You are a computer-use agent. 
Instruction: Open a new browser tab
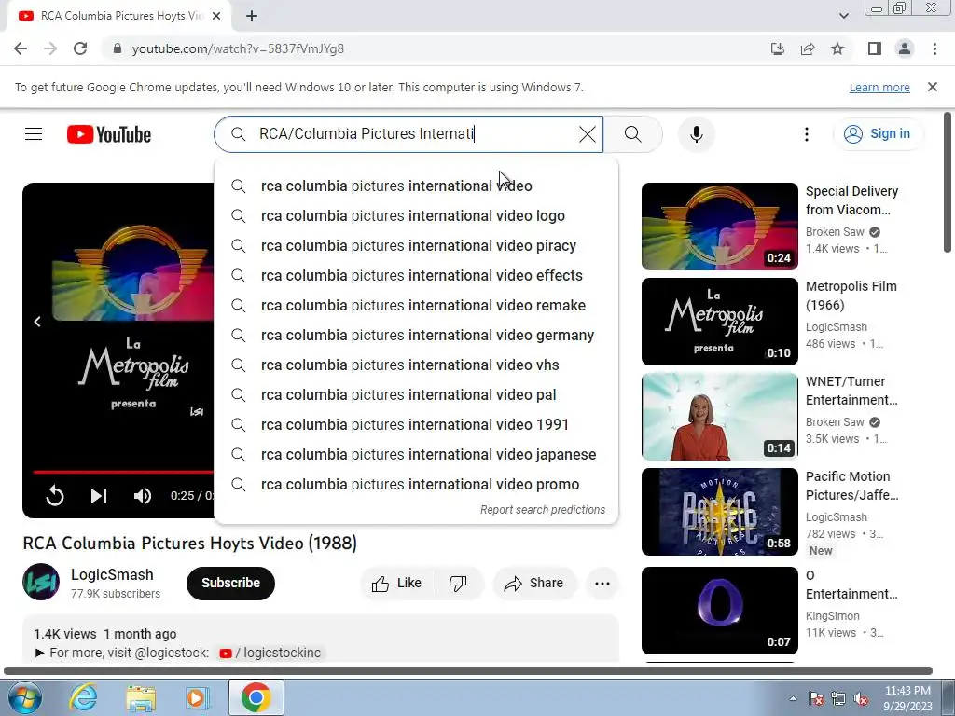(x=252, y=17)
